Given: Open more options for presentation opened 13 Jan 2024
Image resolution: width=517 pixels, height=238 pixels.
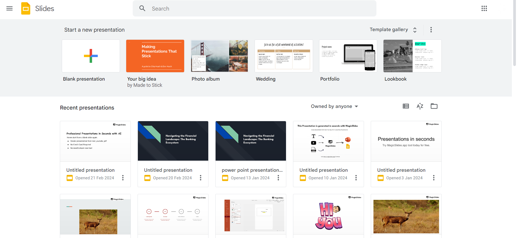Looking at the screenshot, I should [x=278, y=178].
